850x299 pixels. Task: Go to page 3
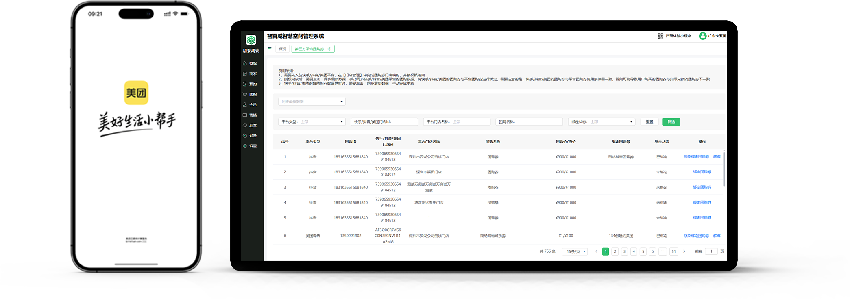tap(624, 251)
